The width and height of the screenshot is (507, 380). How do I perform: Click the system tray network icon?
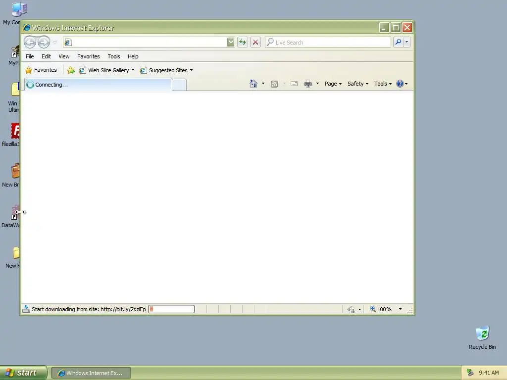tap(470, 373)
